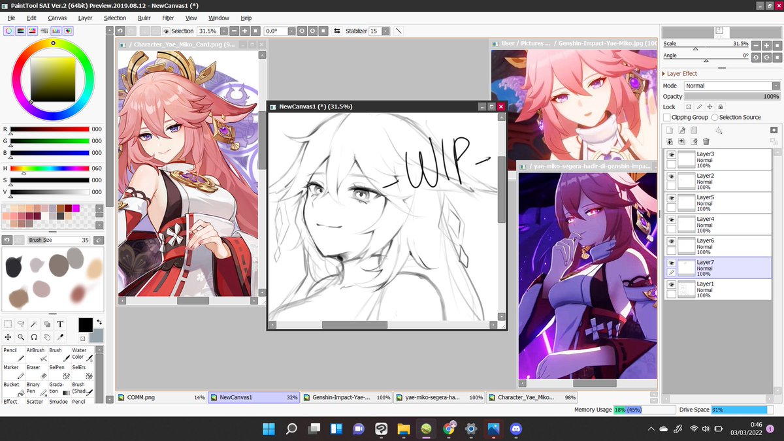Activate the rectangular selection tool
This screenshot has width=784, height=441.
8,324
